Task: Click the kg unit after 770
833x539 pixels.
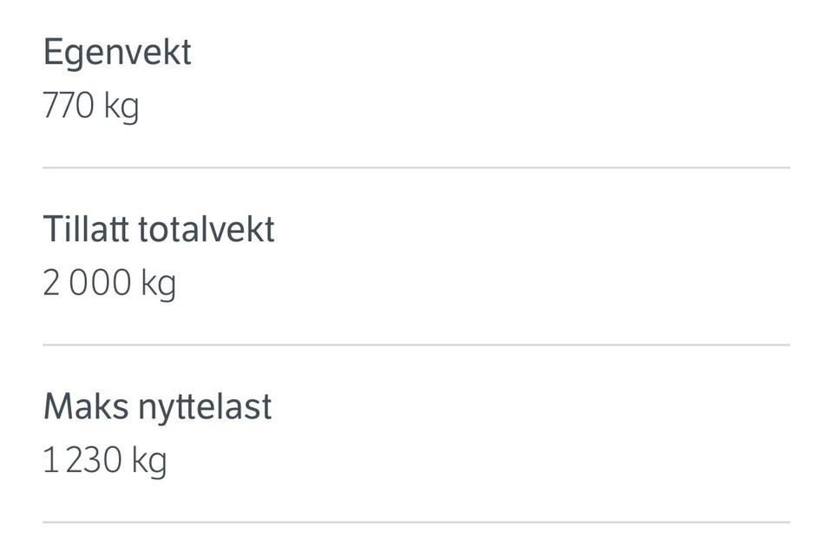Action: 121,107
